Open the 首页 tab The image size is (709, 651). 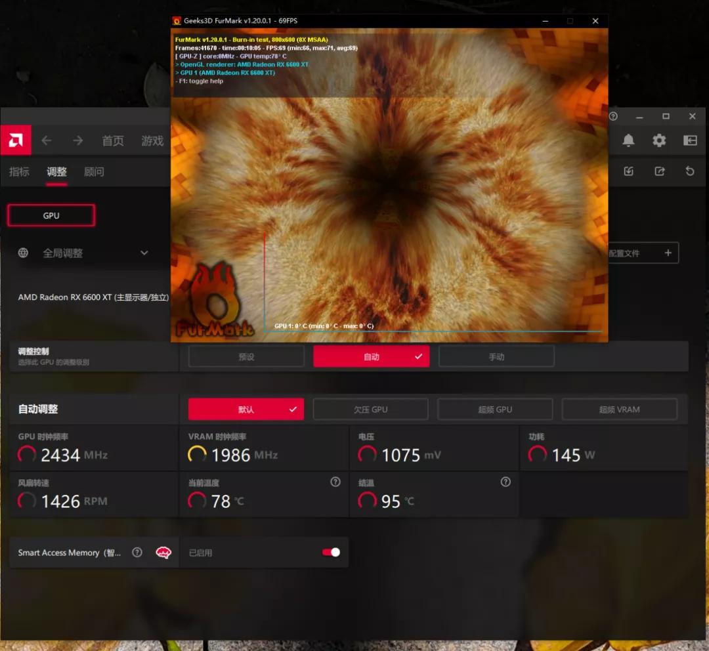[x=113, y=140]
